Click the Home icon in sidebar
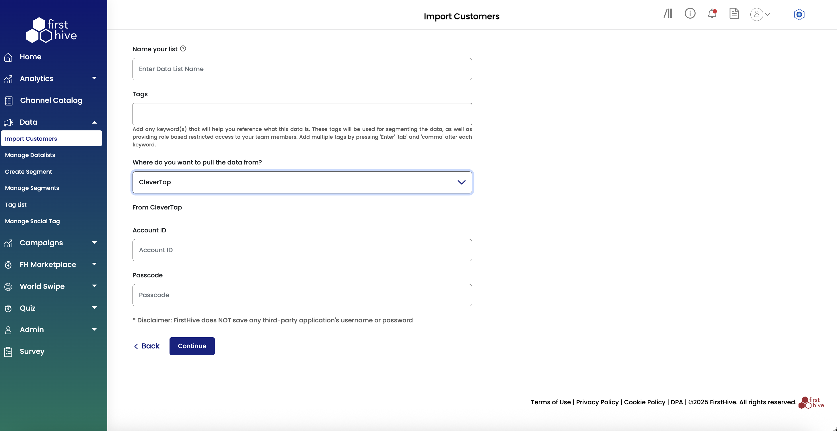837x431 pixels. [8, 57]
